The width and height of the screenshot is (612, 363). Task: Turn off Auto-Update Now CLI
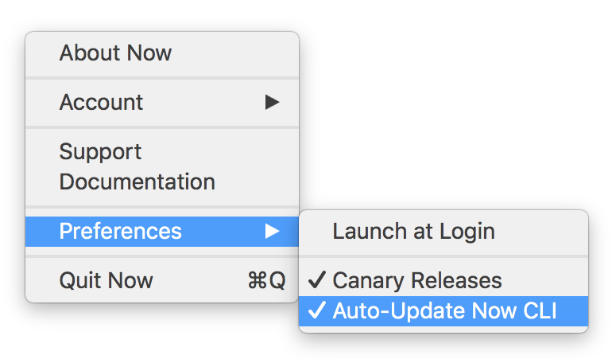click(x=444, y=310)
